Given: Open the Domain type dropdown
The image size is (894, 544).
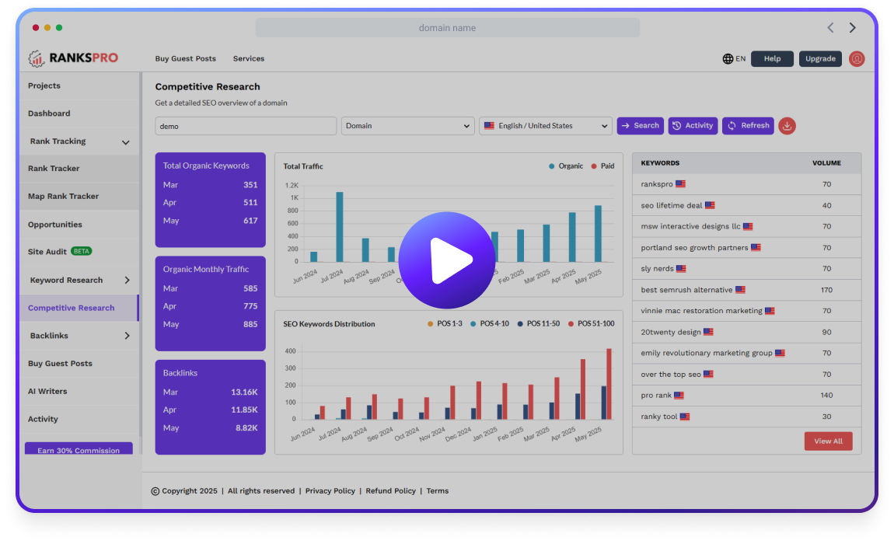Looking at the screenshot, I should (x=407, y=126).
